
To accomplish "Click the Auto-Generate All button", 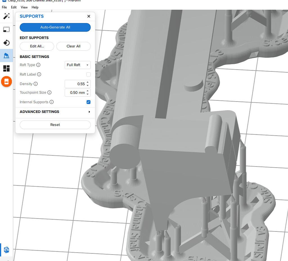I will pos(55,27).
